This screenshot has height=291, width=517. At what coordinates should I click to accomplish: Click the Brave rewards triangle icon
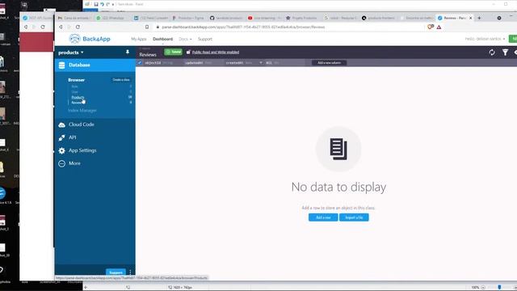click(439, 27)
